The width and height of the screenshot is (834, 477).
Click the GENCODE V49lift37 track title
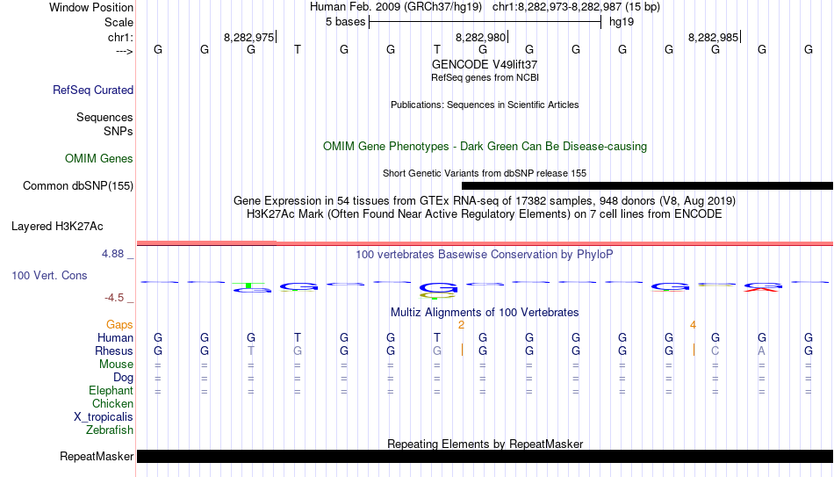coord(485,64)
